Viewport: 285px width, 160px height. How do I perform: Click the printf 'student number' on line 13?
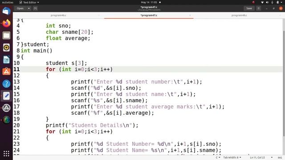(137, 82)
